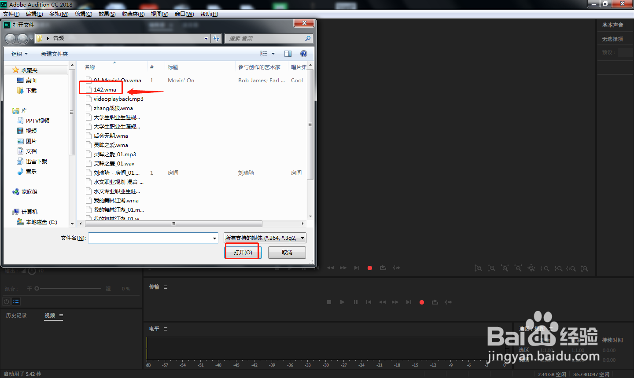
Task: Toggle the effects rack power button
Action: [6, 301]
